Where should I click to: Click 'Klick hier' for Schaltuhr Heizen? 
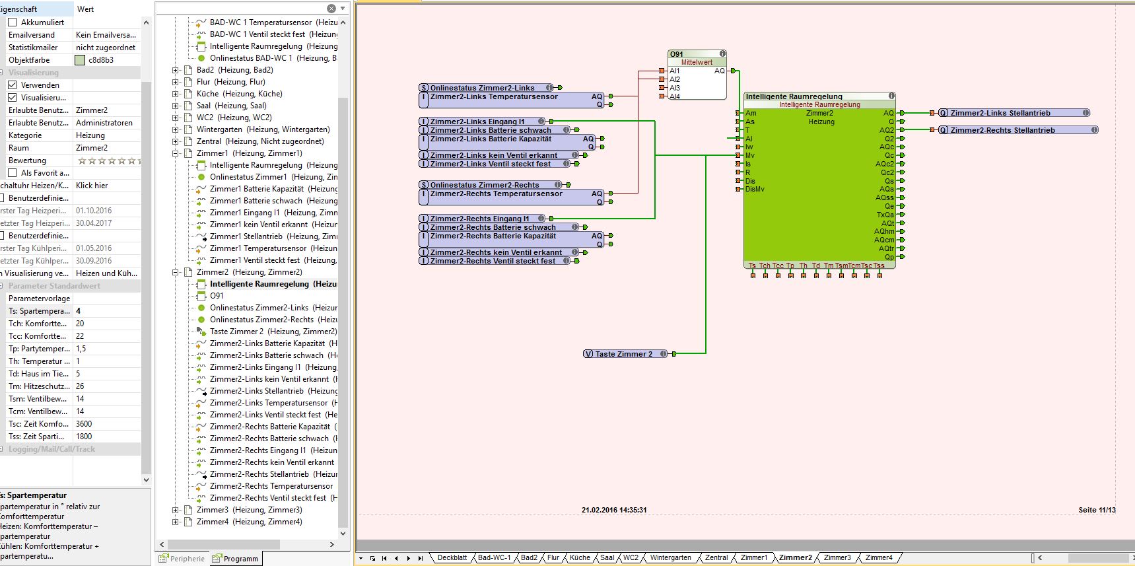click(92, 186)
